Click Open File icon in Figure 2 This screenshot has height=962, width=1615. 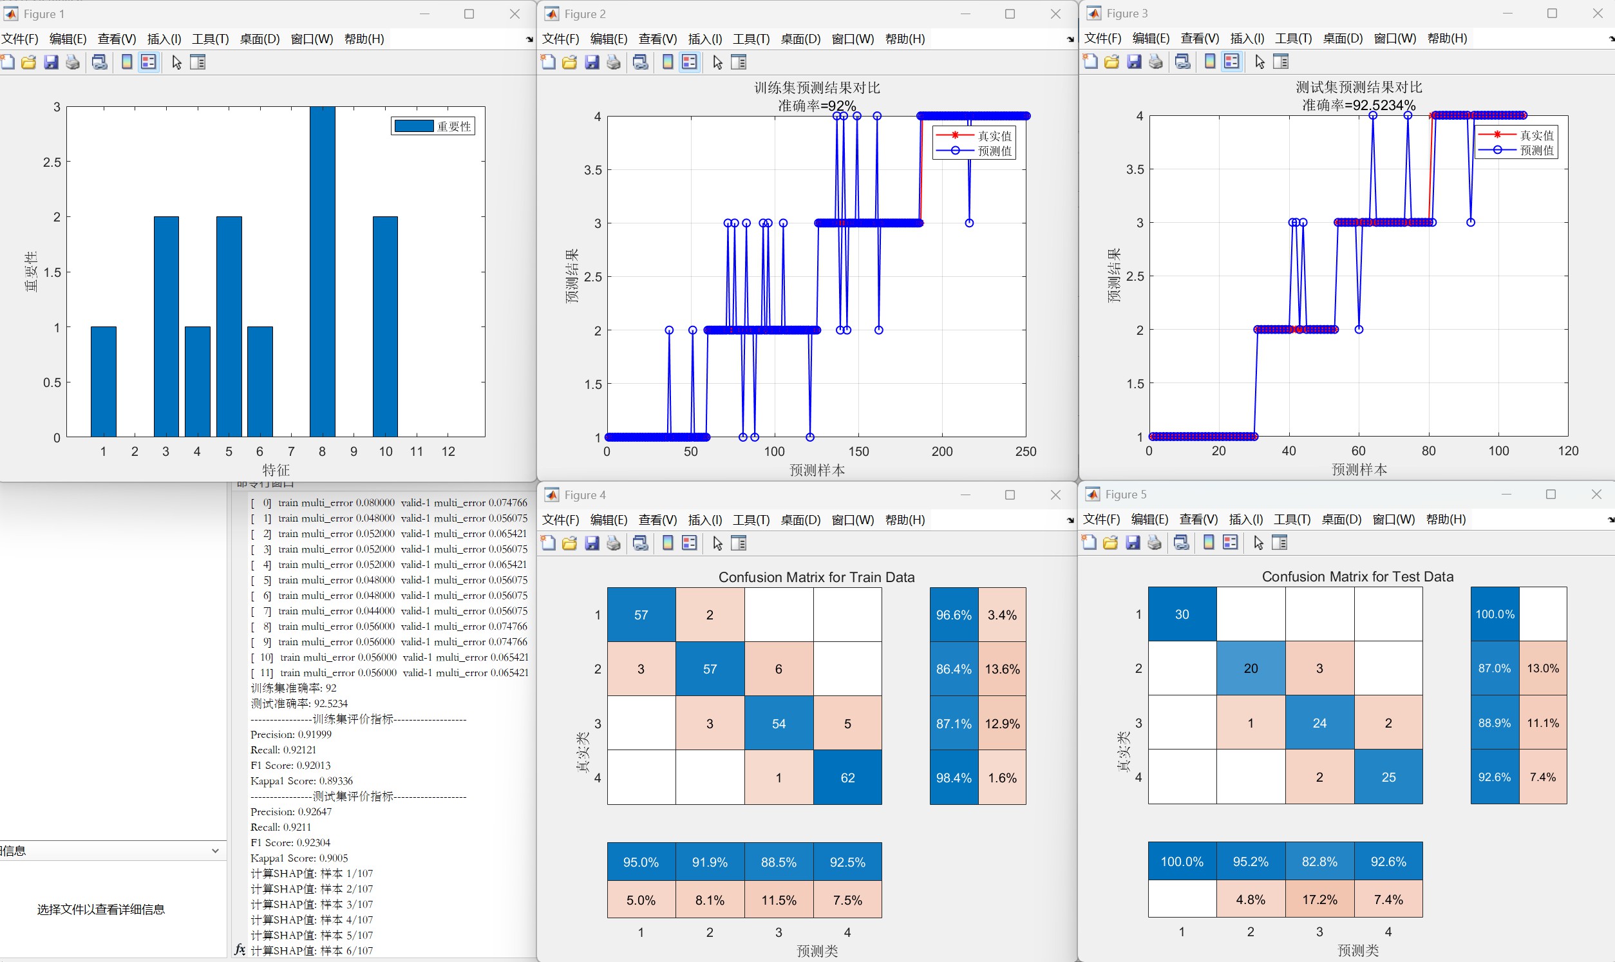coord(570,62)
